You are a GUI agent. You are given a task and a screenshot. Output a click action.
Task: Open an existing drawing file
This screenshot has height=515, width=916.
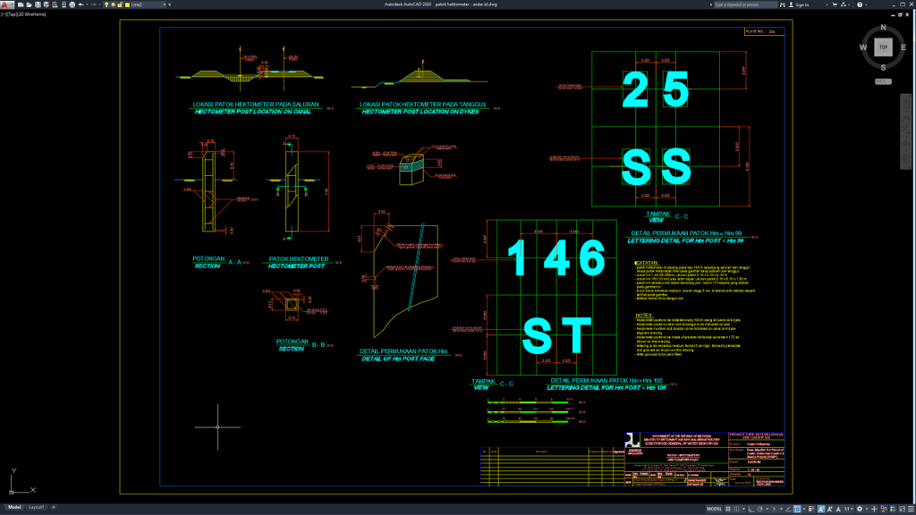click(28, 5)
